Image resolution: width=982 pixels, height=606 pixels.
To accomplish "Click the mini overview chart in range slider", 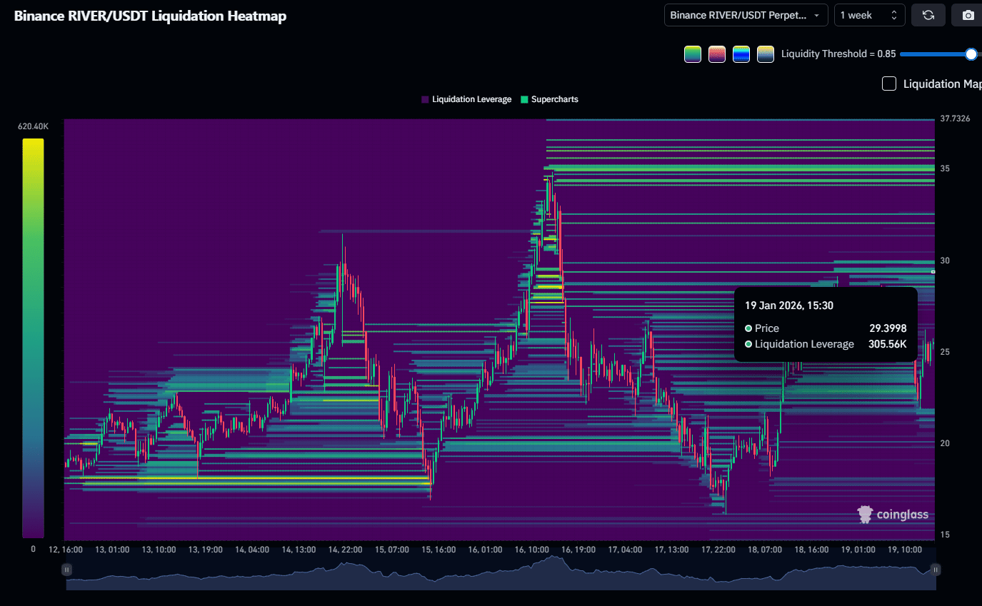I will click(x=501, y=572).
